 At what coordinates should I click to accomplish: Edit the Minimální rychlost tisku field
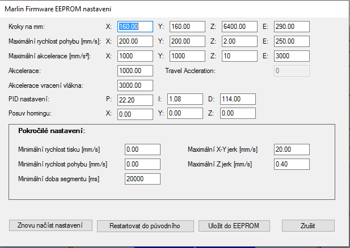pos(142,149)
